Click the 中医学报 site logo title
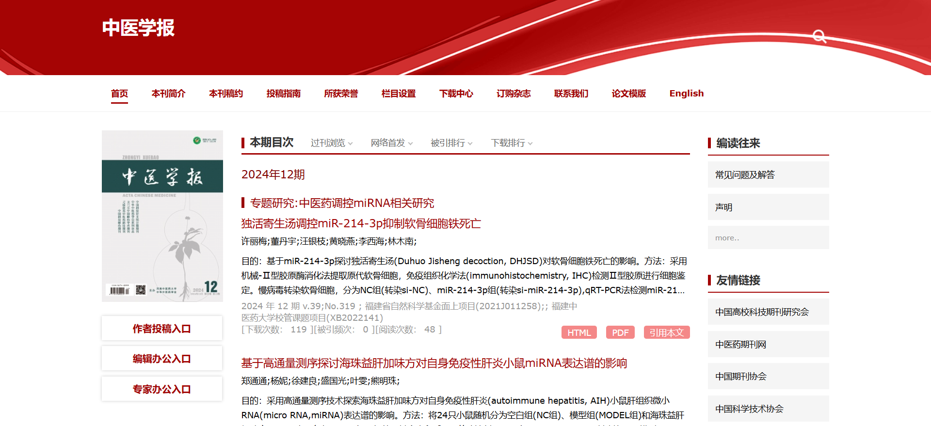931x426 pixels. [138, 28]
